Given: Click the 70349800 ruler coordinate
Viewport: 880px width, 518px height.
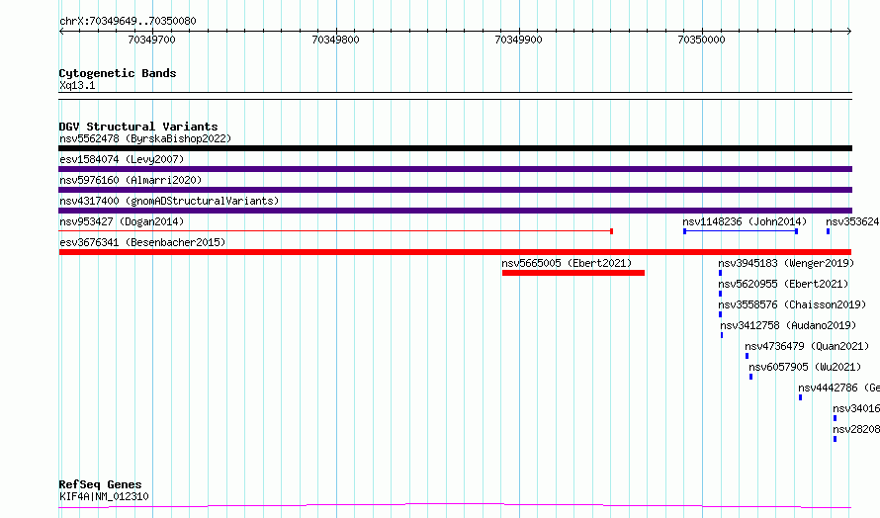Looking at the screenshot, I should (x=335, y=40).
